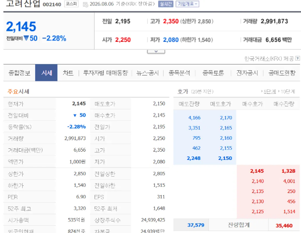Show the 10단계 order book view
Image resolution: width=301 pixels, height=233 pixels.
pyautogui.click(x=287, y=91)
